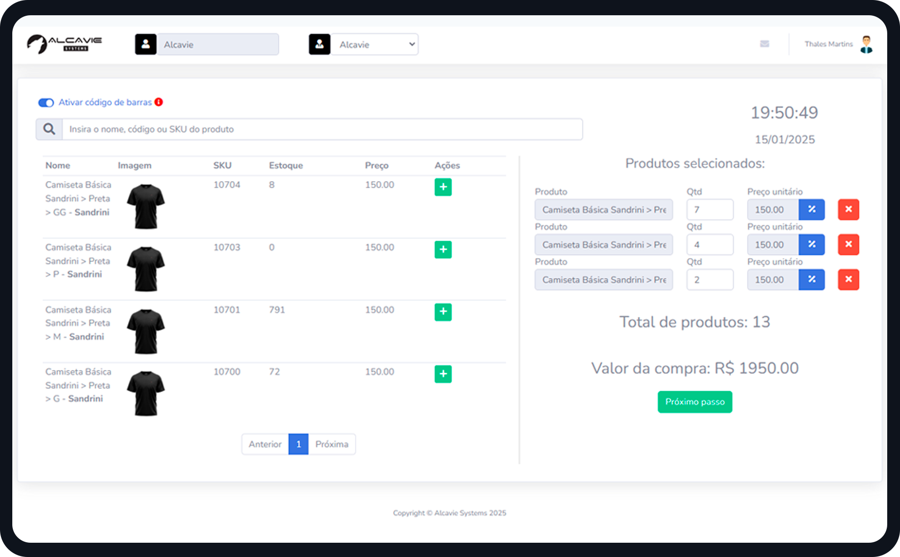Toggle the Ativar código de barras switch
The image size is (900, 557).
pyautogui.click(x=46, y=102)
